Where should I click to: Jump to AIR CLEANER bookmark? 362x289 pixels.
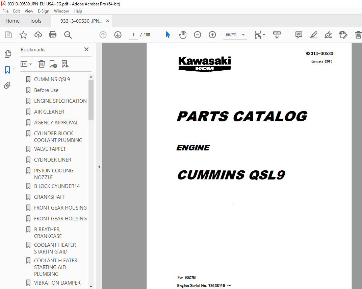pyautogui.click(x=49, y=112)
